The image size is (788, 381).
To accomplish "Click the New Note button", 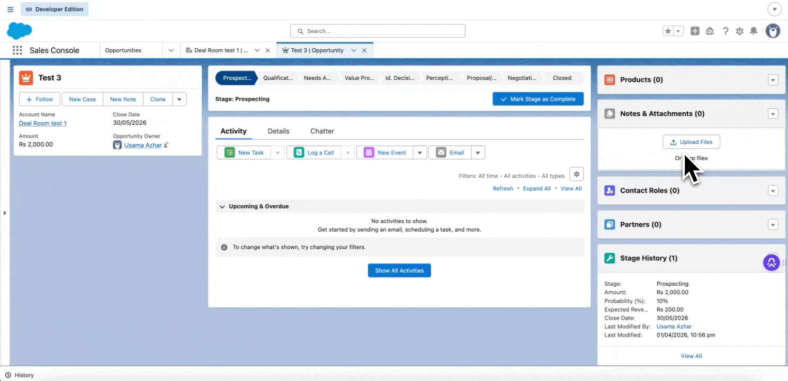I will point(123,99).
